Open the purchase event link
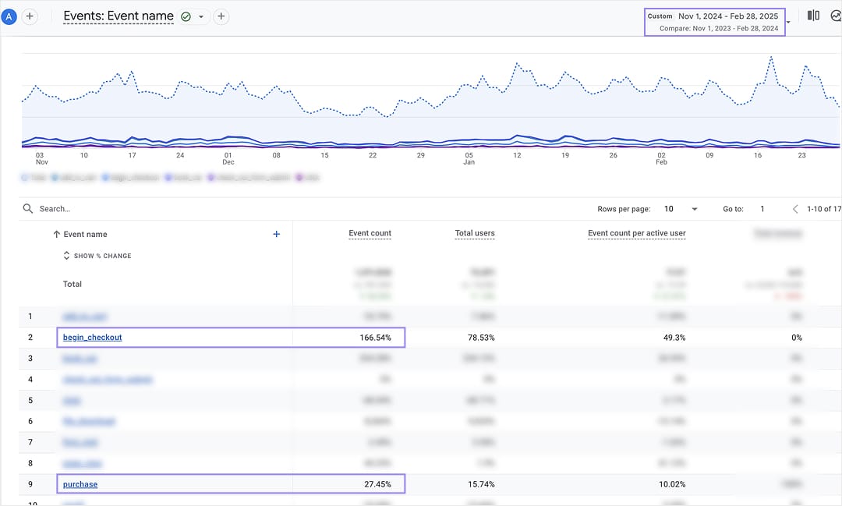Image resolution: width=842 pixels, height=506 pixels. [x=80, y=484]
